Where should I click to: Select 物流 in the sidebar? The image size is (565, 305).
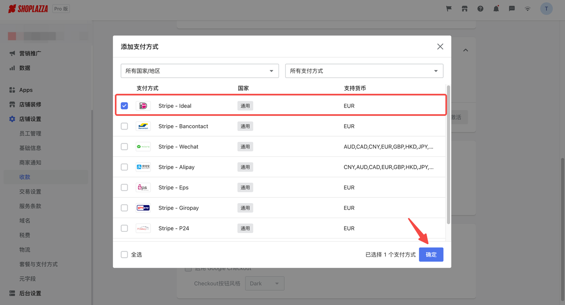click(25, 250)
